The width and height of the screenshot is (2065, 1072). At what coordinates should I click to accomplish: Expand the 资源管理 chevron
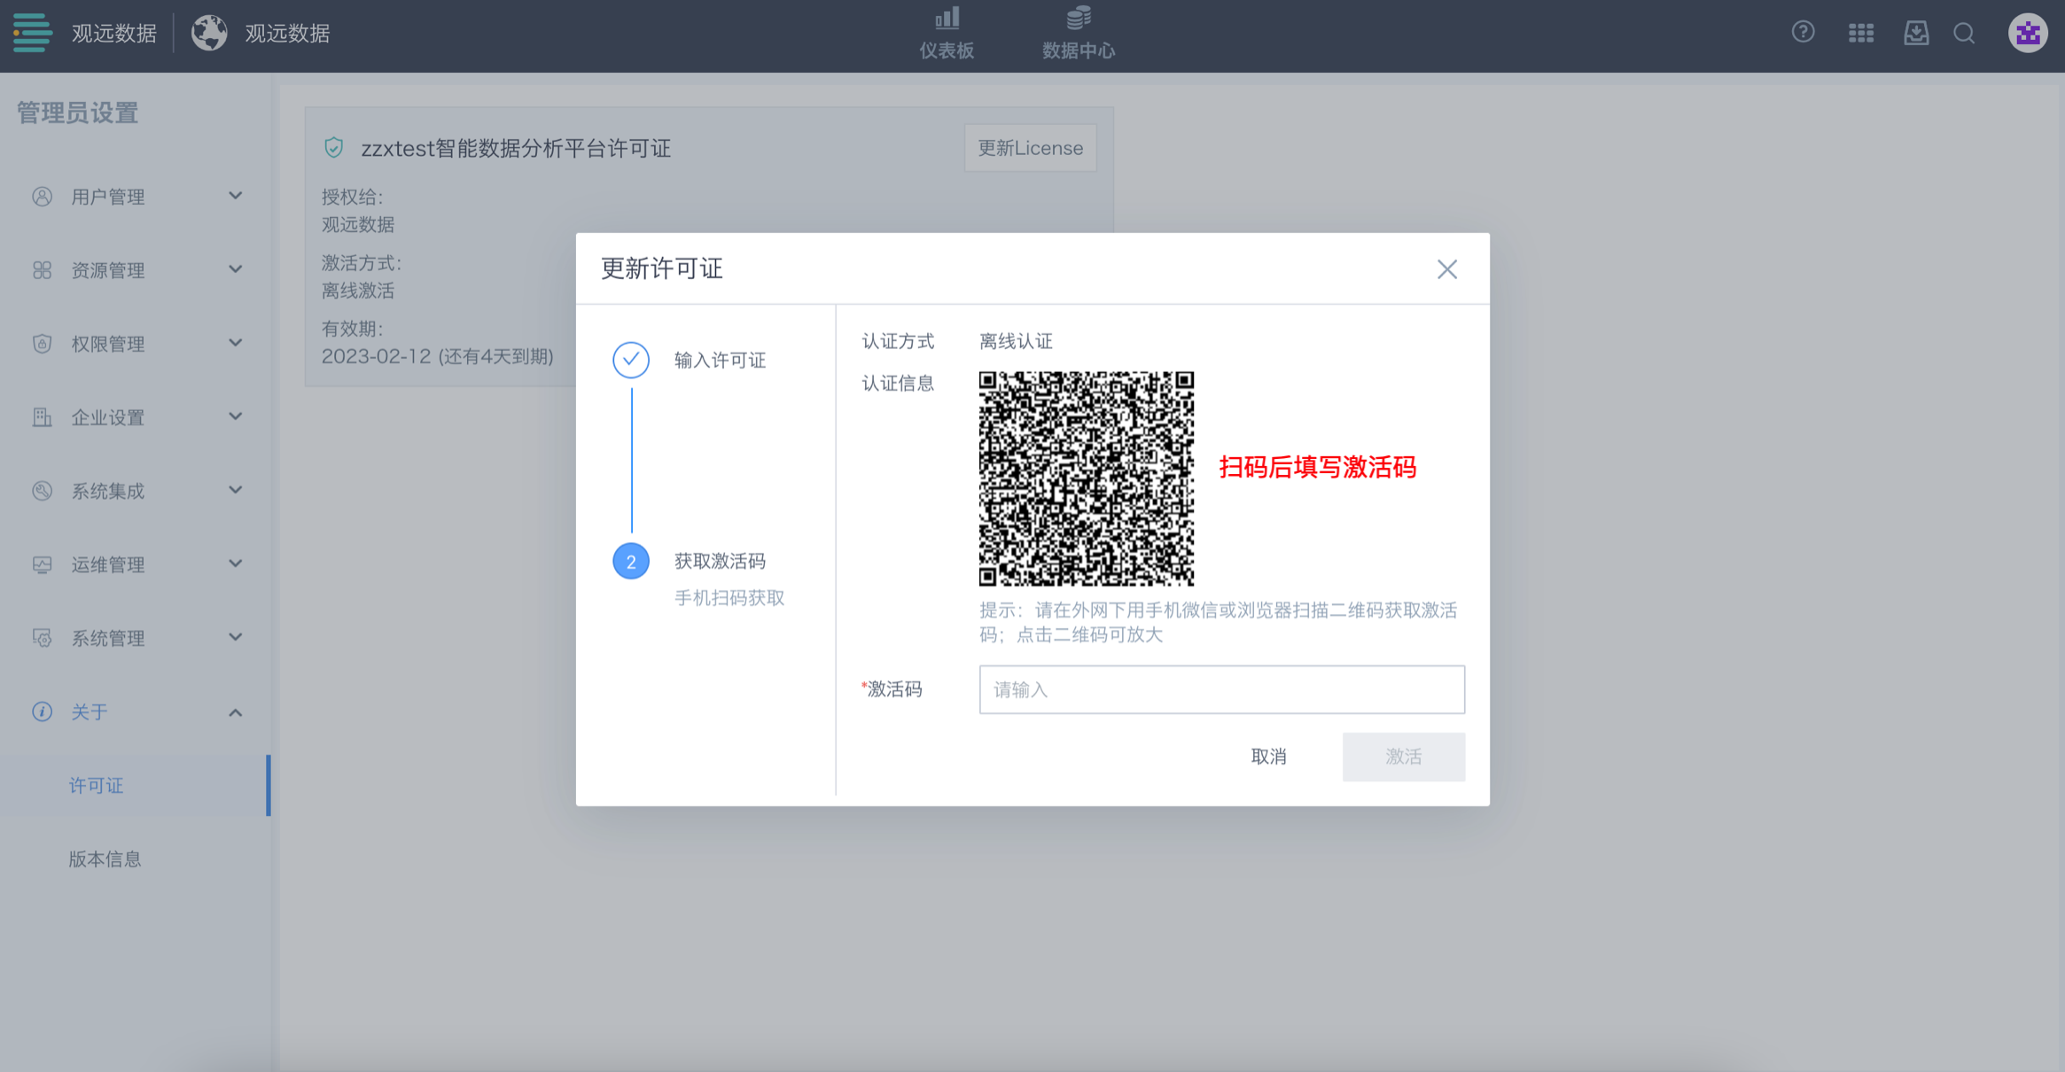(235, 269)
